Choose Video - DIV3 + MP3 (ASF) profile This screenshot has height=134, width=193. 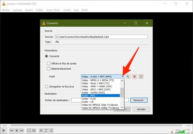[x=101, y=90]
